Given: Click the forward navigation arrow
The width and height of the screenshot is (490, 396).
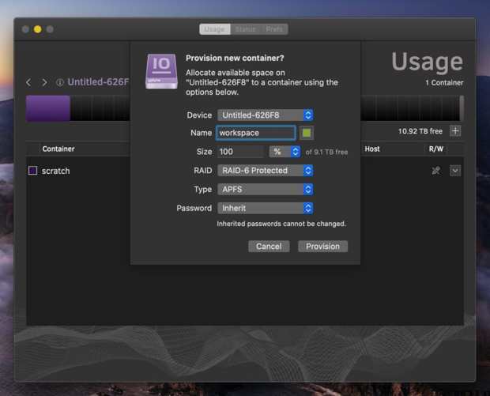Looking at the screenshot, I should pyautogui.click(x=44, y=82).
